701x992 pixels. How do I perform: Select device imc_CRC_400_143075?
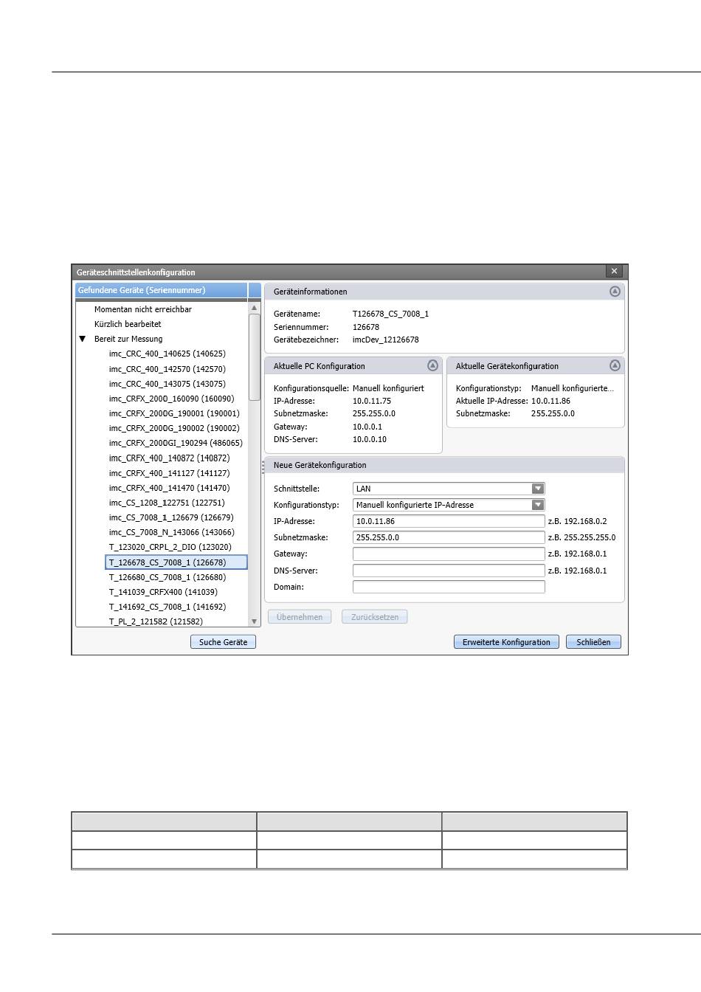point(168,384)
